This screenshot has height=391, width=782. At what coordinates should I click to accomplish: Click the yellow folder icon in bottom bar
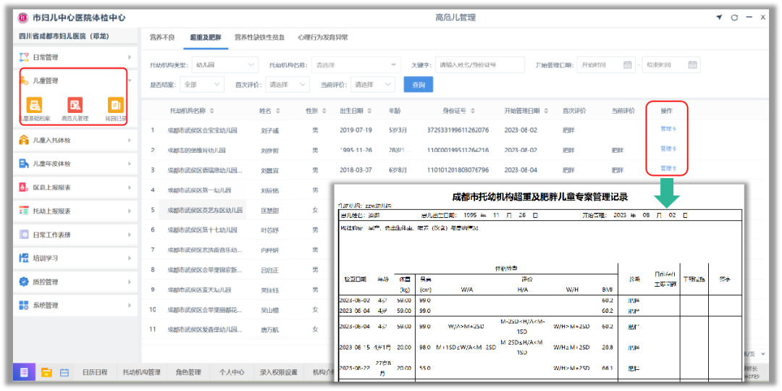click(x=47, y=372)
